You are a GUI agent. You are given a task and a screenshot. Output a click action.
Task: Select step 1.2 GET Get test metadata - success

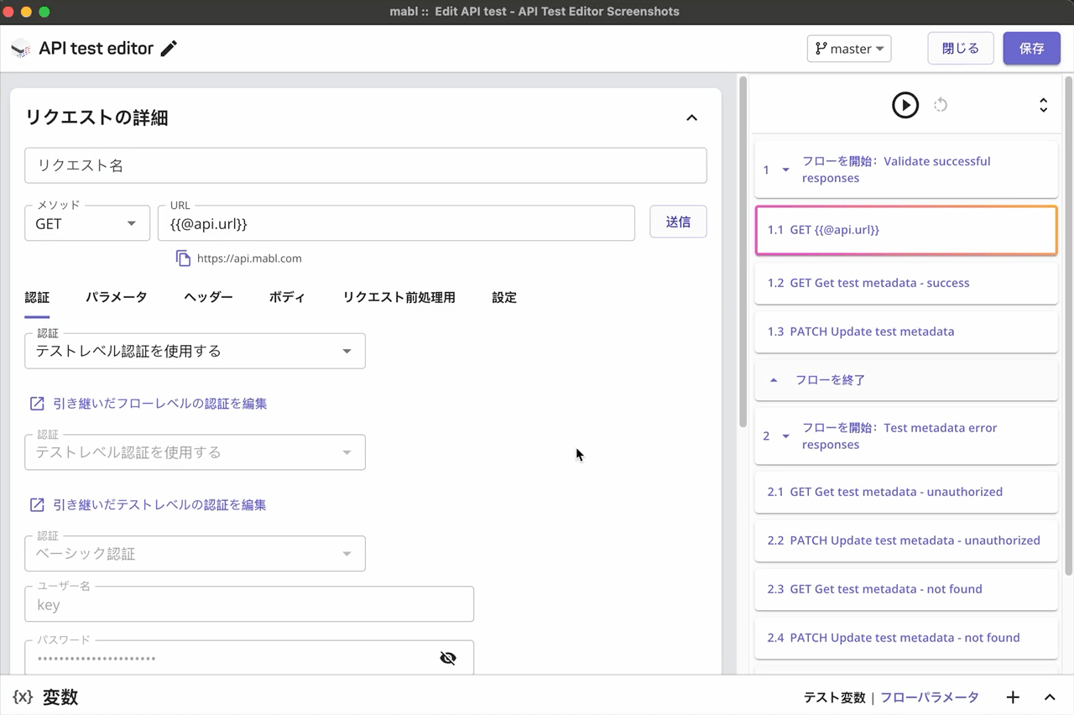tap(906, 283)
